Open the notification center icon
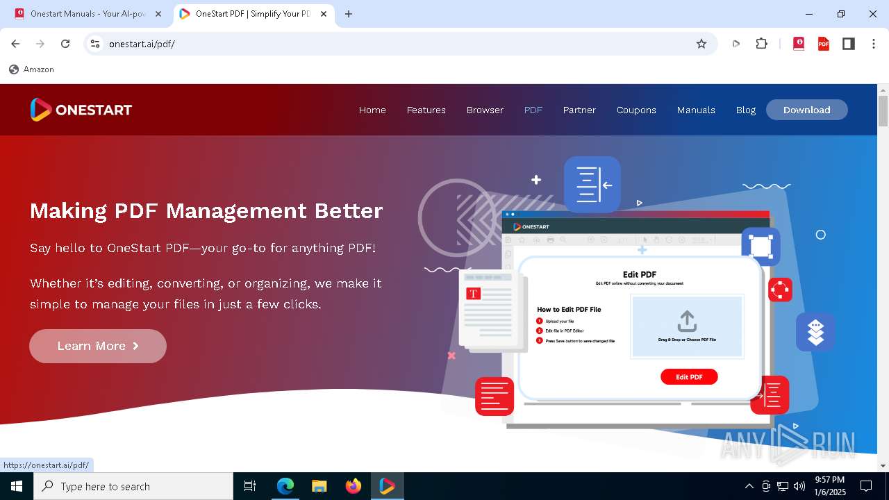889x500 pixels. tap(866, 486)
